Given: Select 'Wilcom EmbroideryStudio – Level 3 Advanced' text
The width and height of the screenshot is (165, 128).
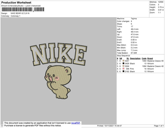Looking at the screenshot, I should click(21, 6).
